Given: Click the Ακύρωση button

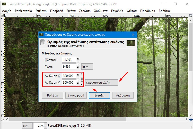Looking at the screenshot, I should (123, 95).
